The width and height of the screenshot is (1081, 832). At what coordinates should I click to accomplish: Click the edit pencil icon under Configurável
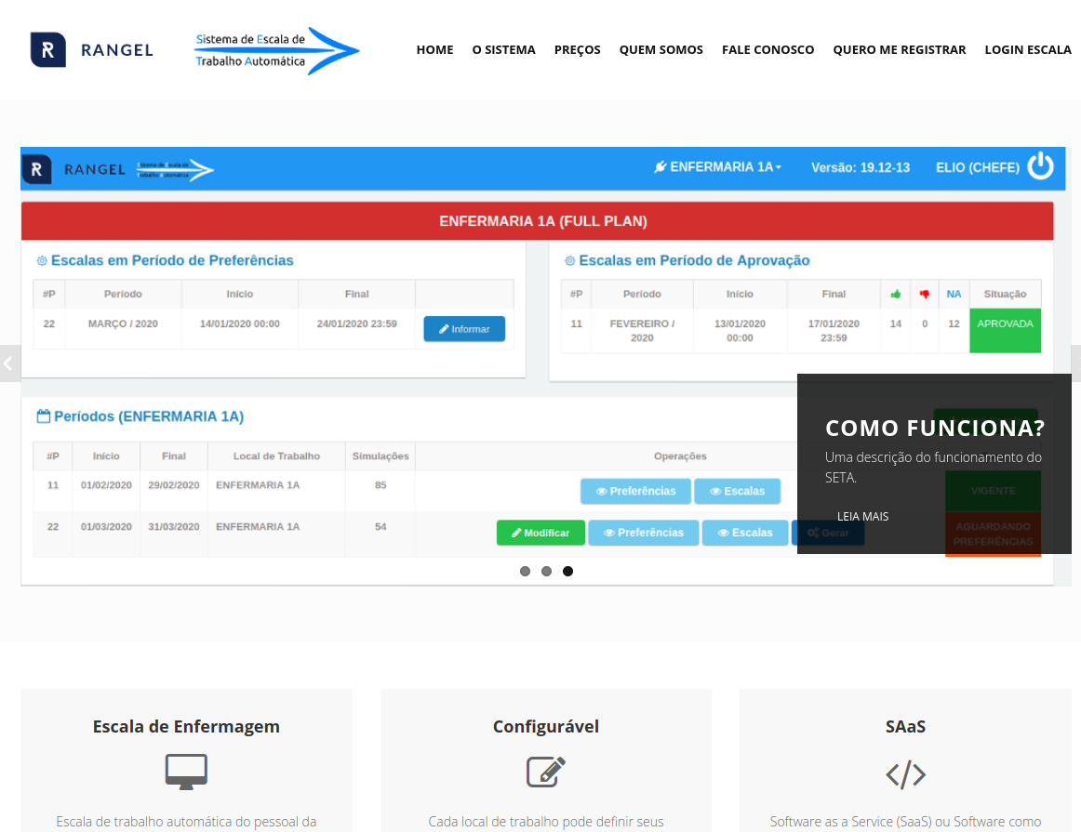[x=546, y=773]
